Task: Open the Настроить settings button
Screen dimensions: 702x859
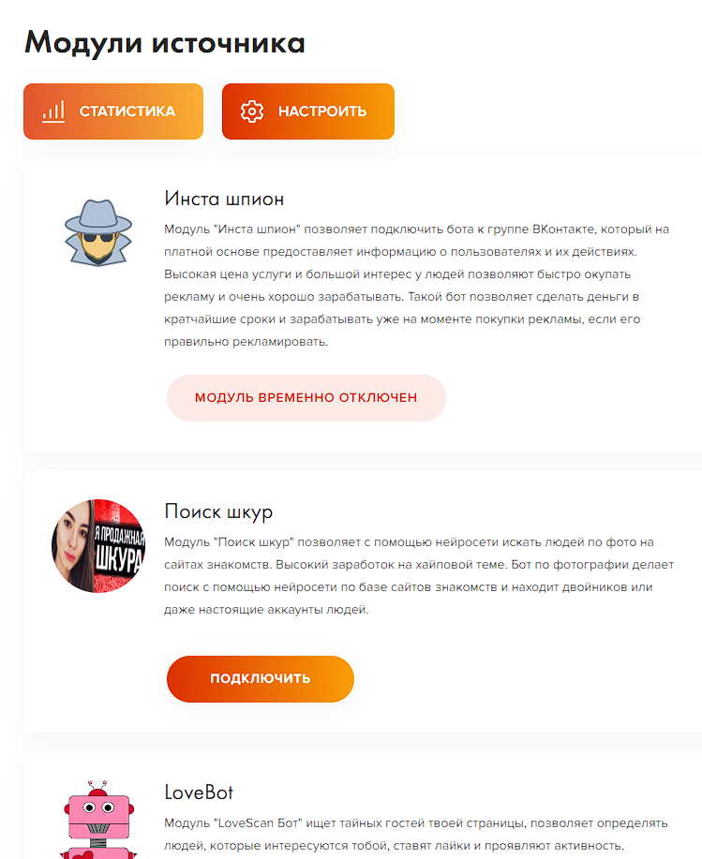Action: tap(308, 111)
